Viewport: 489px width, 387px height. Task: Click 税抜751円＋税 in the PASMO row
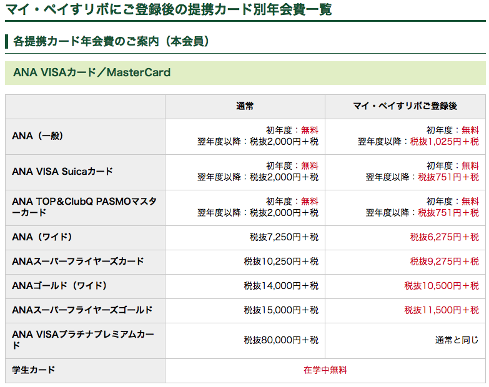point(448,213)
